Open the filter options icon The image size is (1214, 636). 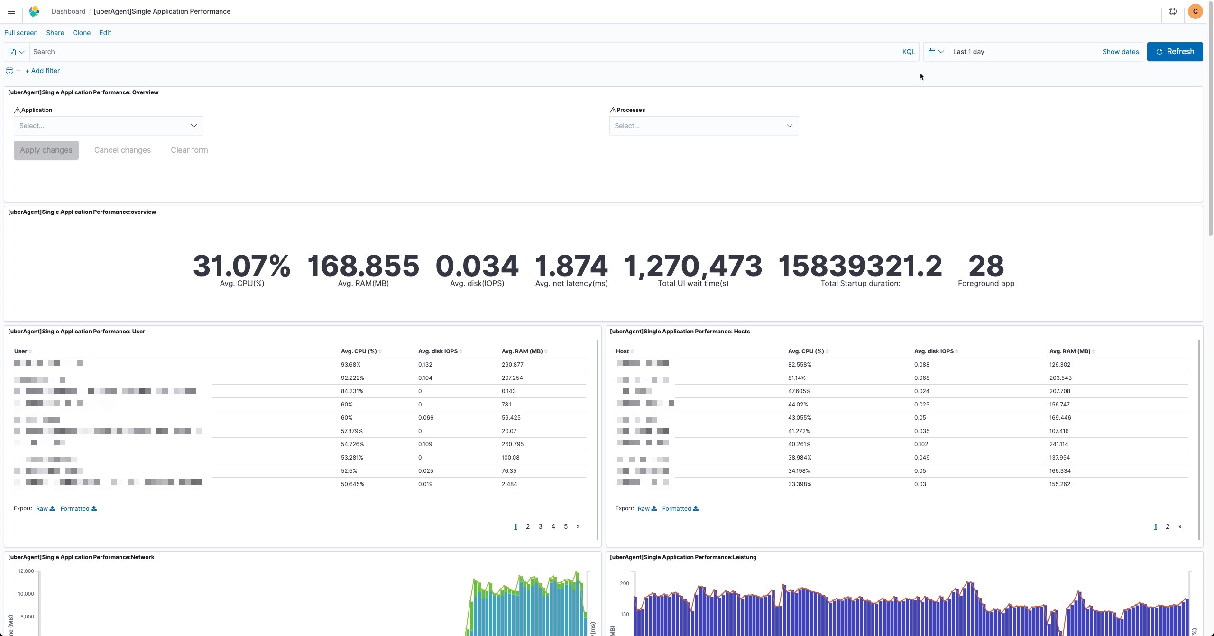(x=9, y=71)
